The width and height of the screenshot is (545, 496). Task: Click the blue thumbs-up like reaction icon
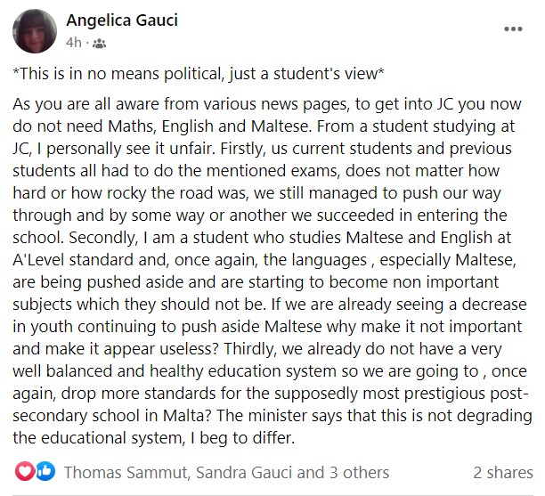point(45,472)
